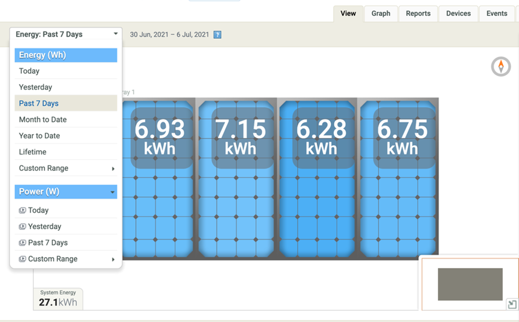The height and width of the screenshot is (322, 519).
Task: Open the Events tab
Action: pos(496,14)
